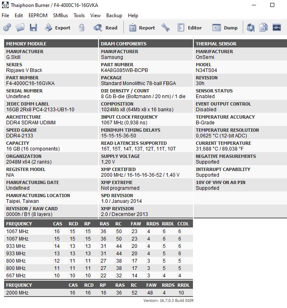Select the Ripjaws V Black series value
Viewport: 287px width, 308px height.
24,70
